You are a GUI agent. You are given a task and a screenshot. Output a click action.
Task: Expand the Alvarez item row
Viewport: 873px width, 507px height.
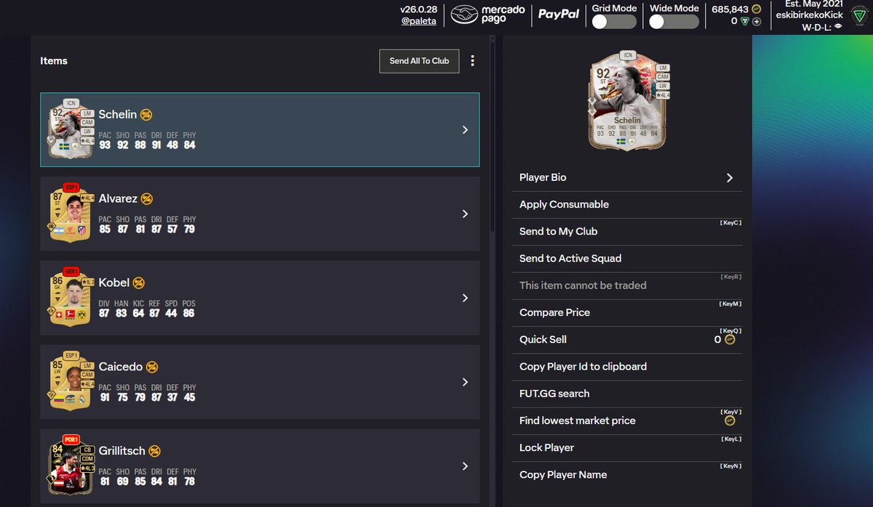(x=465, y=214)
